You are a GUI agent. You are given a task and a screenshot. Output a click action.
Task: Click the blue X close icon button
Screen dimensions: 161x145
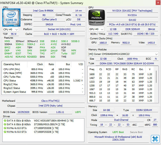[x=155, y=139]
